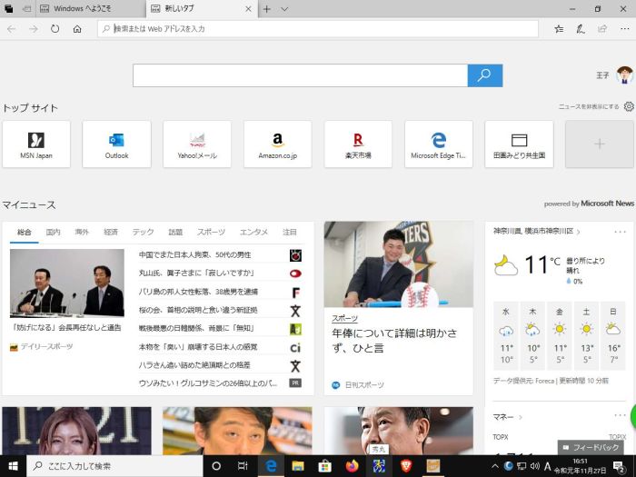Launch Firefox from the taskbar
The height and width of the screenshot is (477, 636).
point(352,466)
